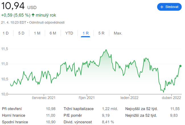The image size is (185, 125).
Task: Click the leden 2022 axis label
Action: tap(129, 98)
